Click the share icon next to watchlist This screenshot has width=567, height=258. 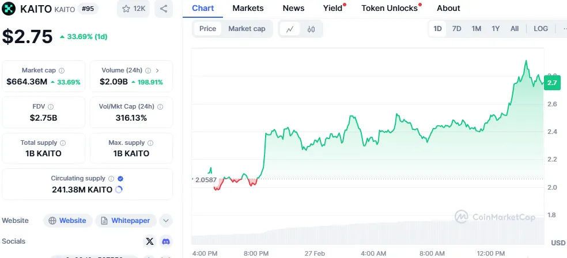(164, 9)
